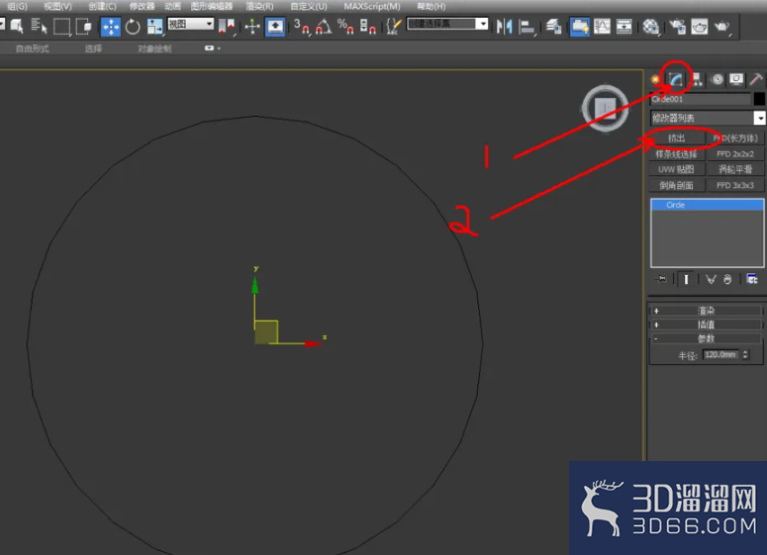Screen dimensions: 767x555
Task: Toggle Percent Snap
Action: pyautogui.click(x=345, y=27)
